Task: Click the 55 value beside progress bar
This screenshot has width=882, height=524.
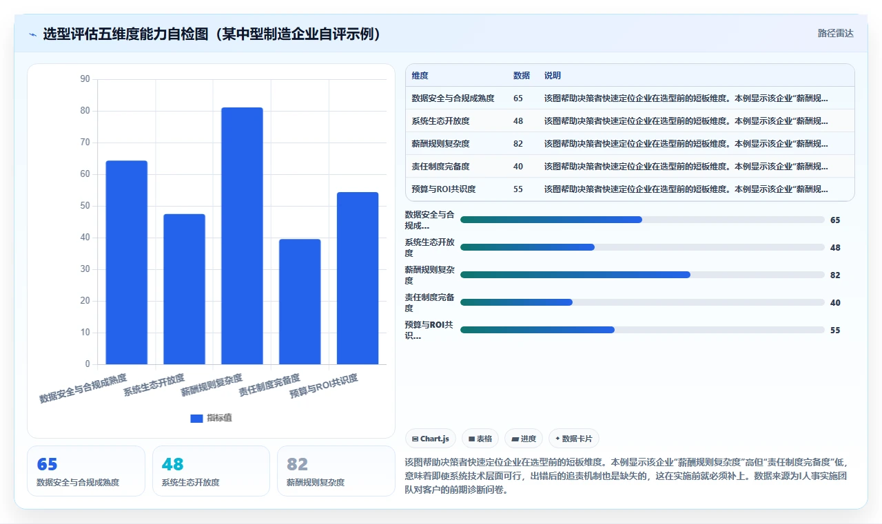Action: (835, 330)
